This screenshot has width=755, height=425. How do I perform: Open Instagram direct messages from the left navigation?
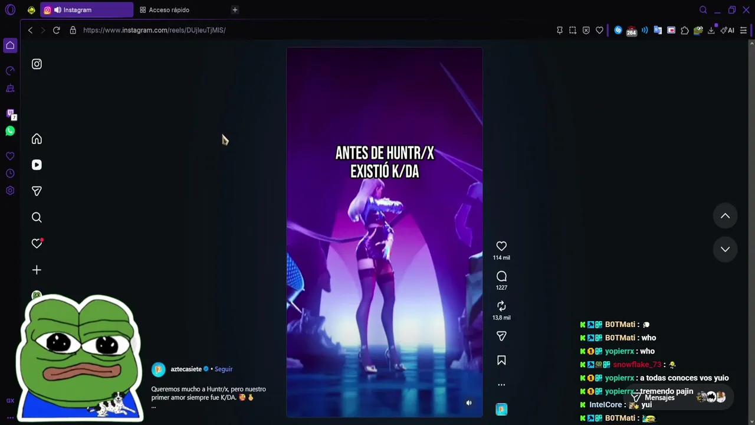[x=37, y=191]
